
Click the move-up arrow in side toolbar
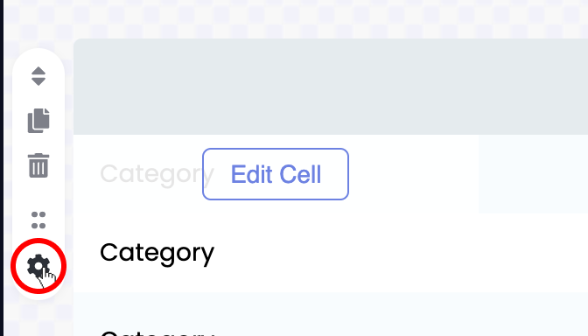38,71
